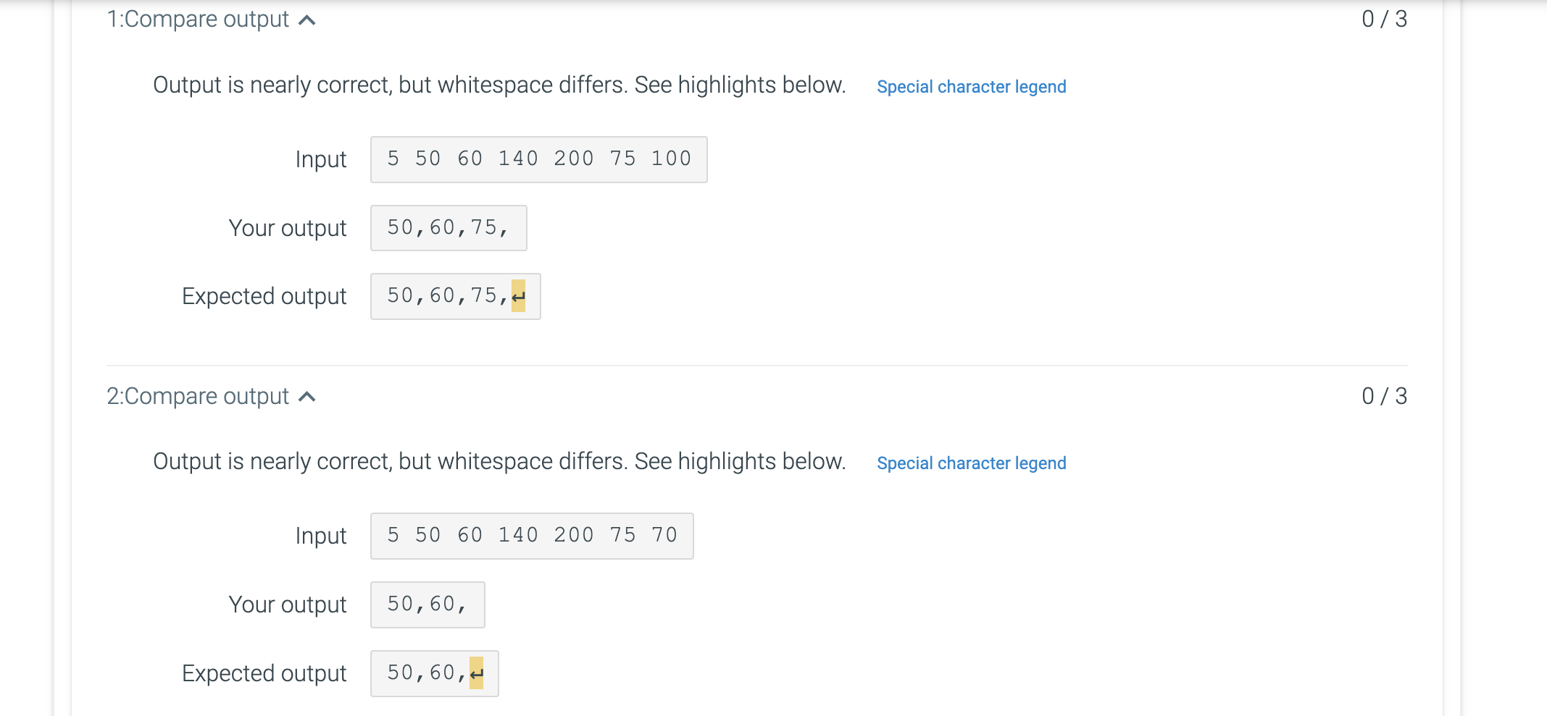Click Your output box showing 50,60,75,
This screenshot has width=1547, height=716.
pyautogui.click(x=448, y=228)
